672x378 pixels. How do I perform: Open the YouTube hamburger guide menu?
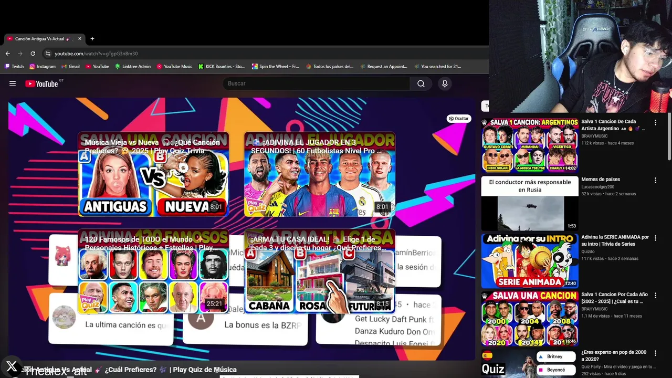(x=13, y=83)
